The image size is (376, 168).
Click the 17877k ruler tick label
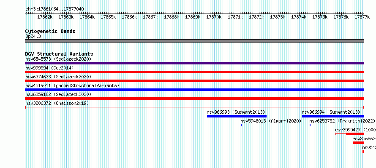tap(362, 17)
